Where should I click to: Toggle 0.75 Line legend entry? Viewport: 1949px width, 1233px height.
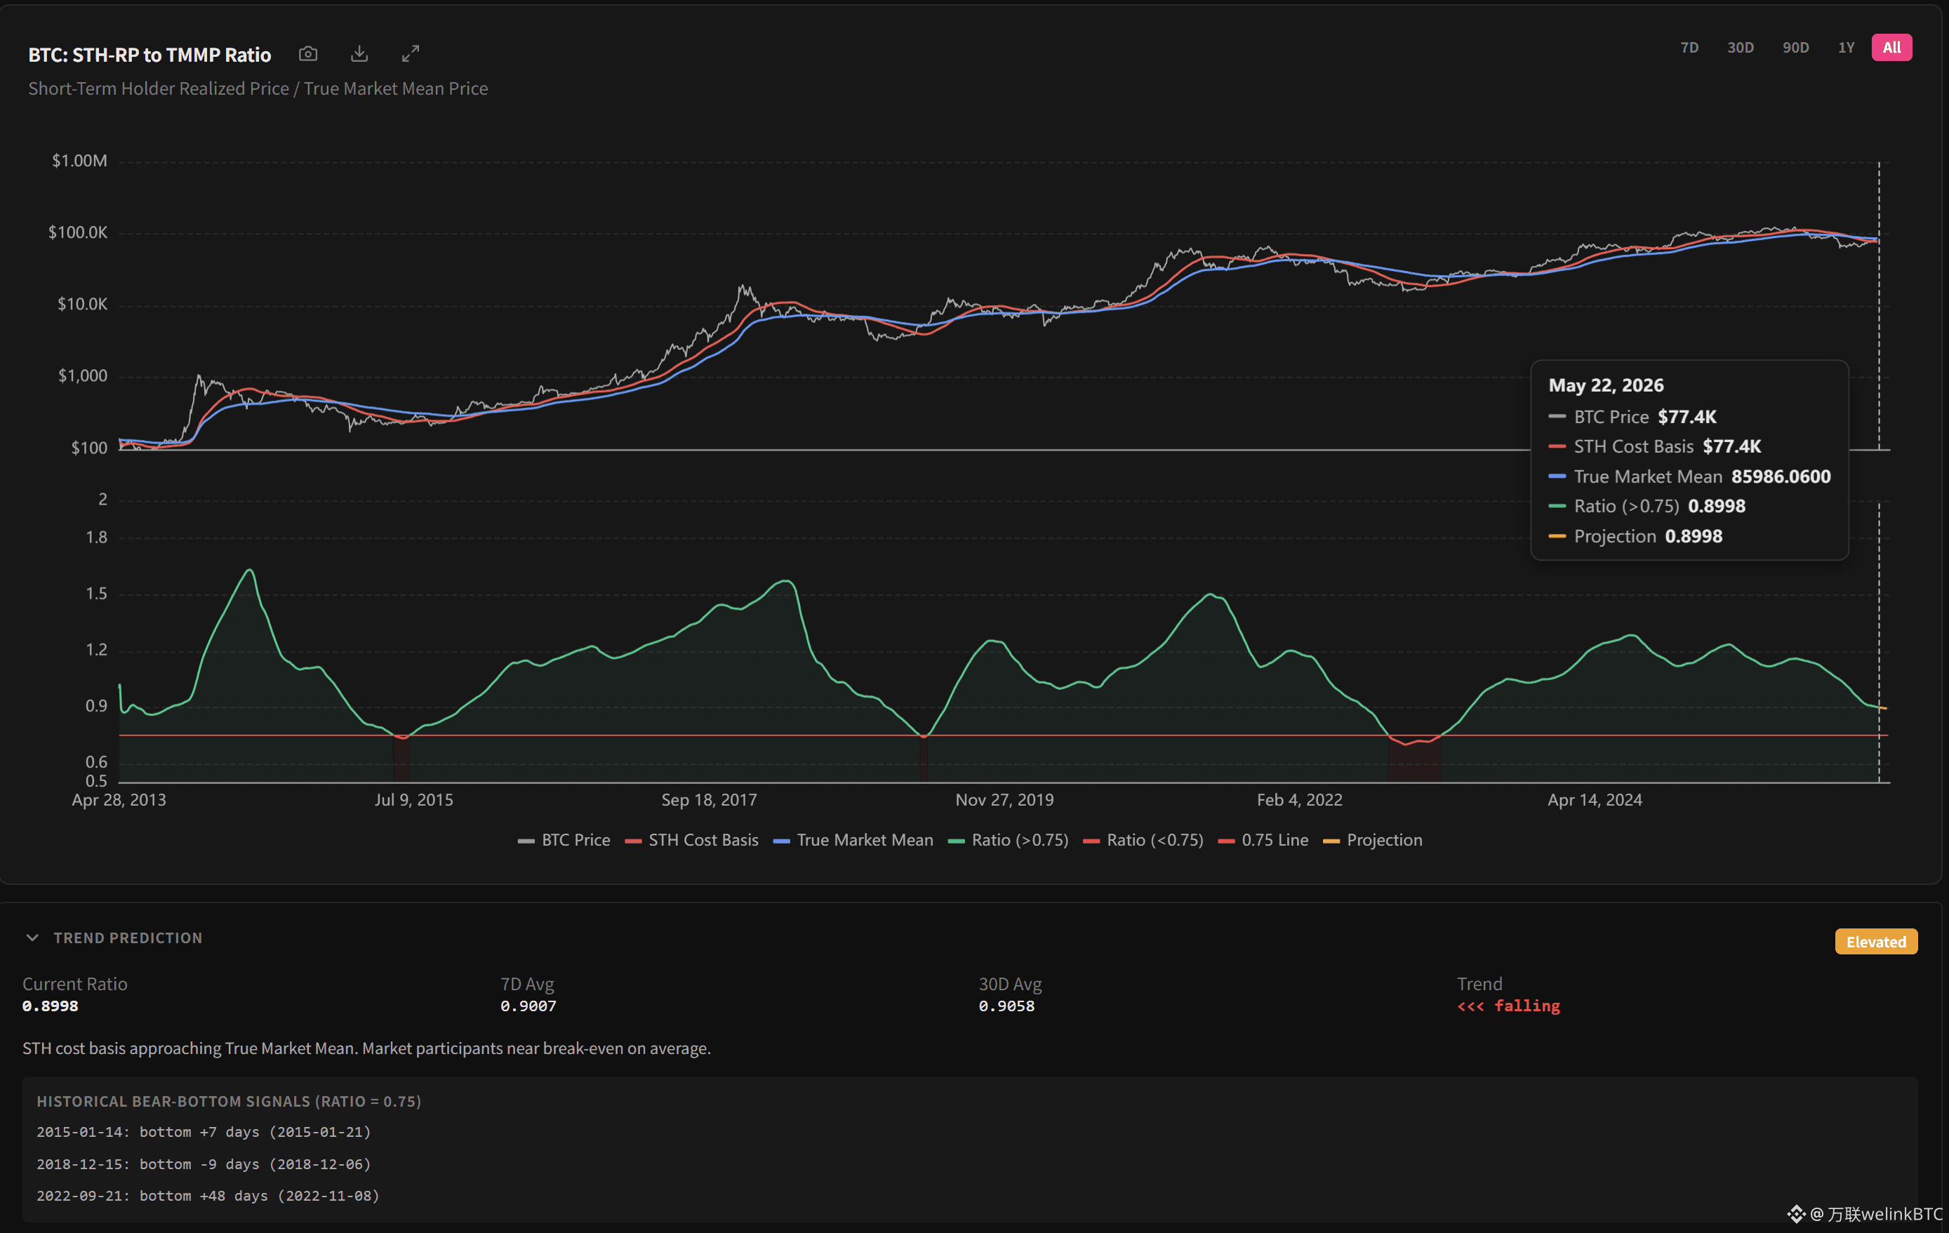click(1263, 840)
